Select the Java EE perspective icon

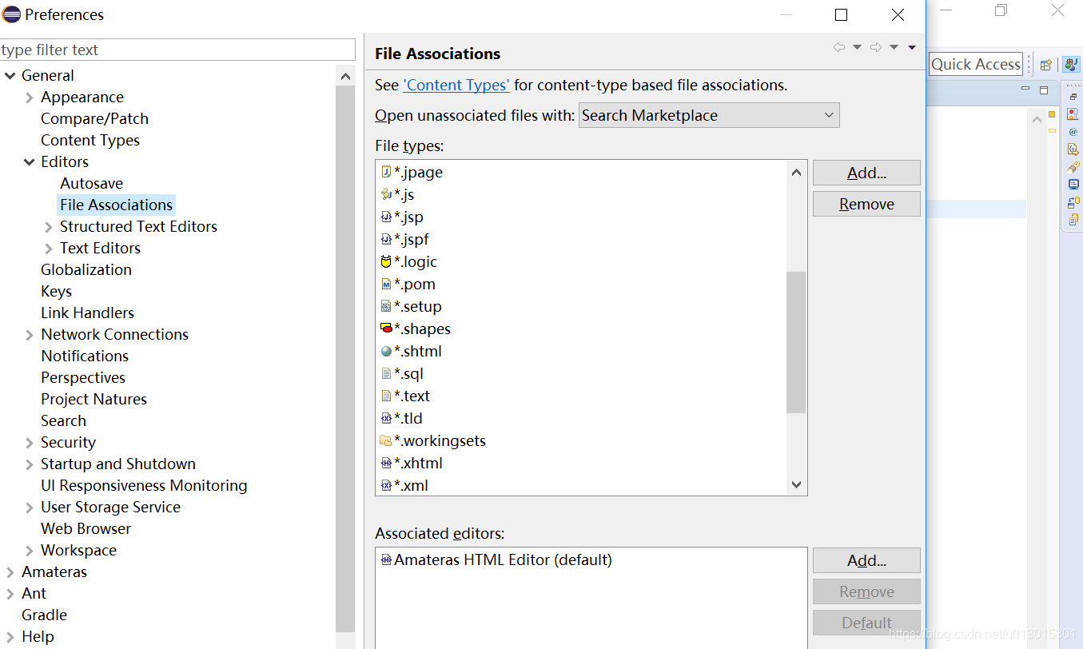pyautogui.click(x=1070, y=65)
